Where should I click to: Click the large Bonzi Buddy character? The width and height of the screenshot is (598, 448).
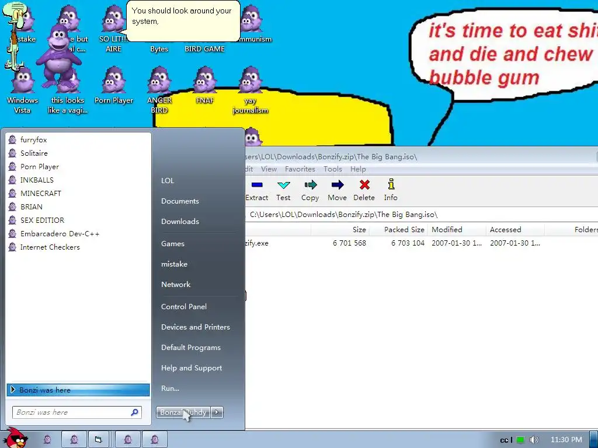tap(58, 57)
